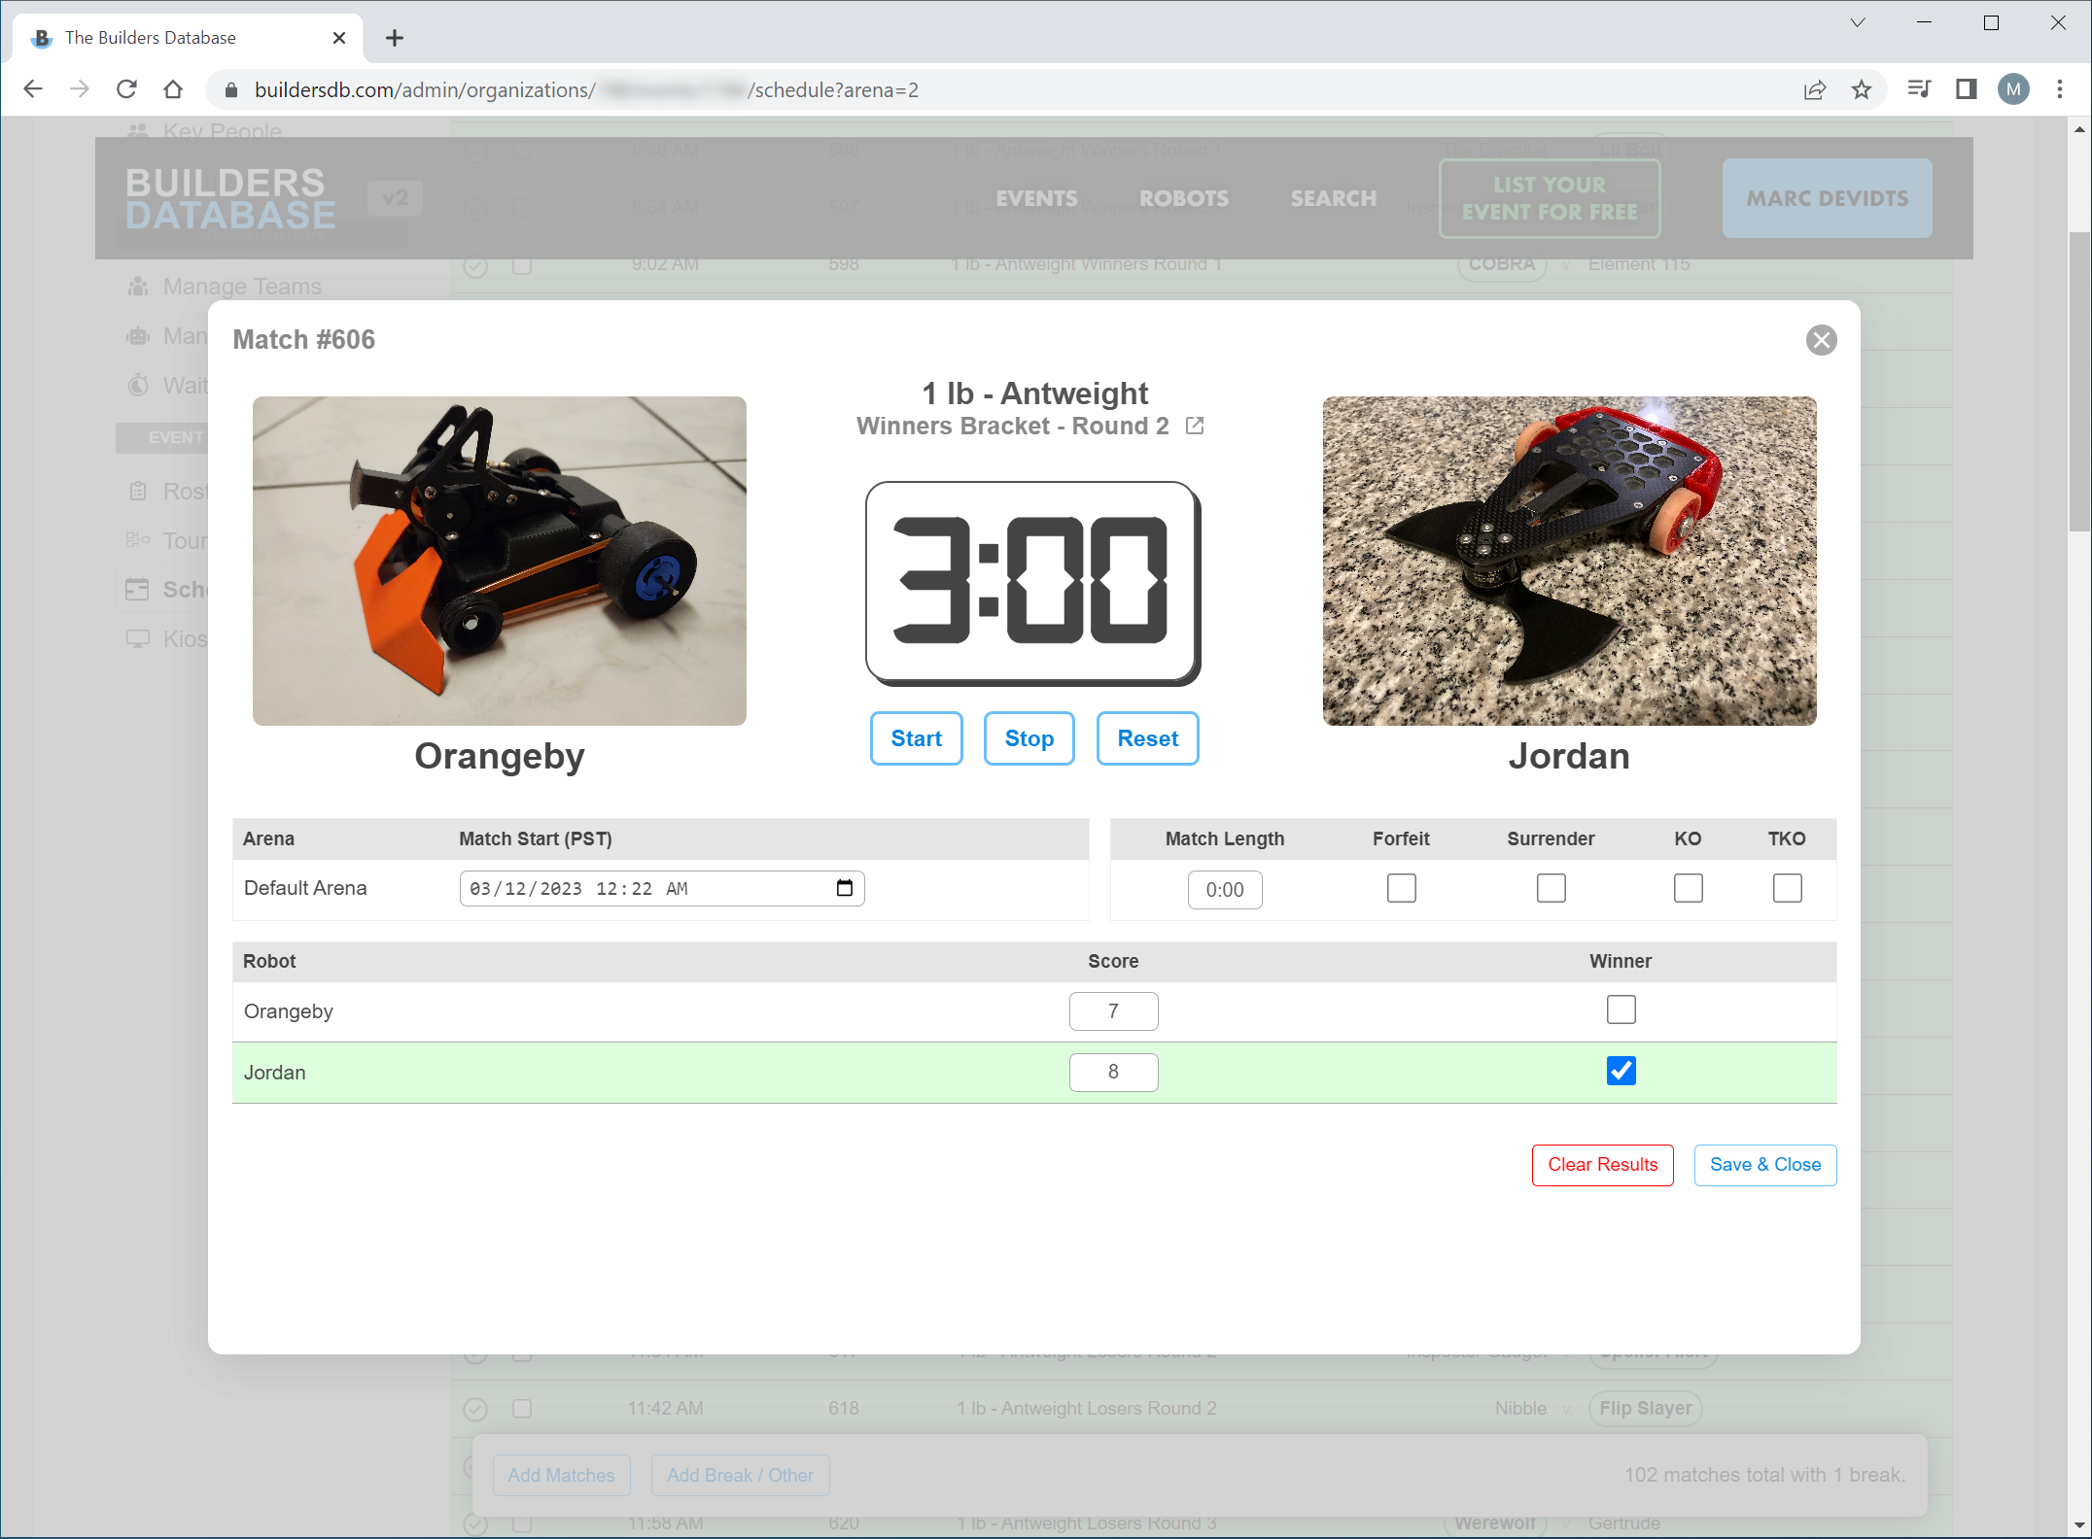The height and width of the screenshot is (1539, 2092).
Task: Edit the Match Length field
Action: (x=1225, y=890)
